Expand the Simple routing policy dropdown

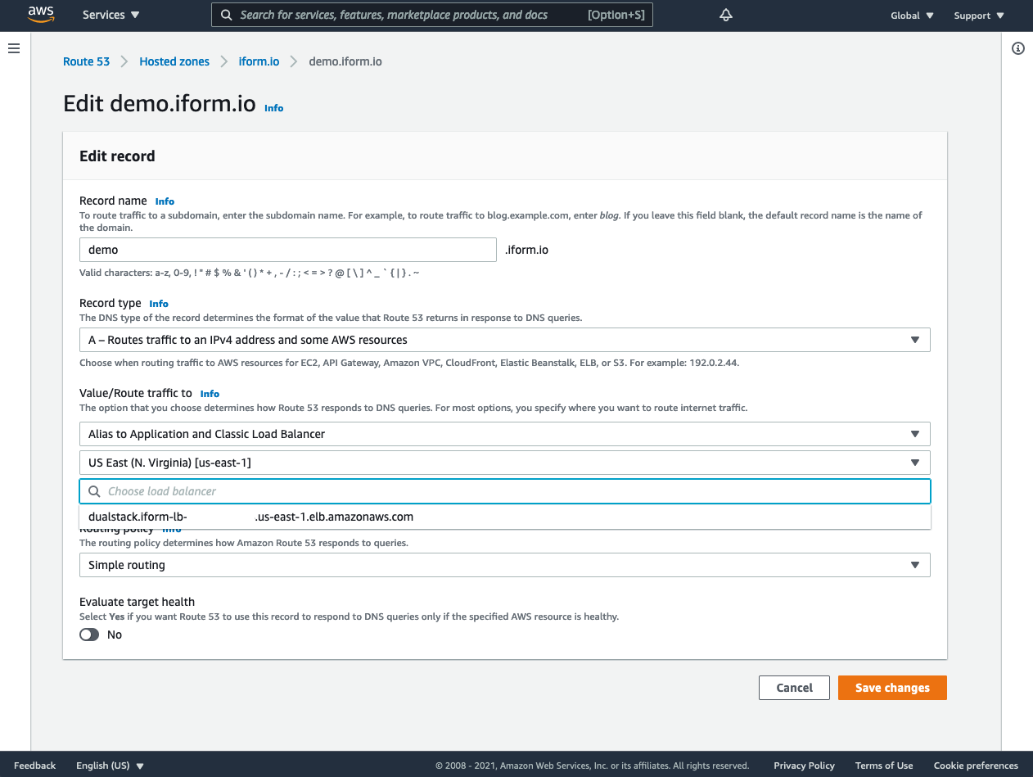click(505, 565)
